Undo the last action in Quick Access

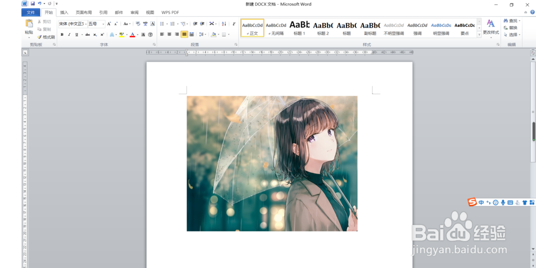40,3
